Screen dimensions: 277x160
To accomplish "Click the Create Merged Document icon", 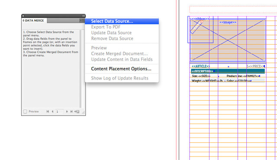I will point(77,112).
